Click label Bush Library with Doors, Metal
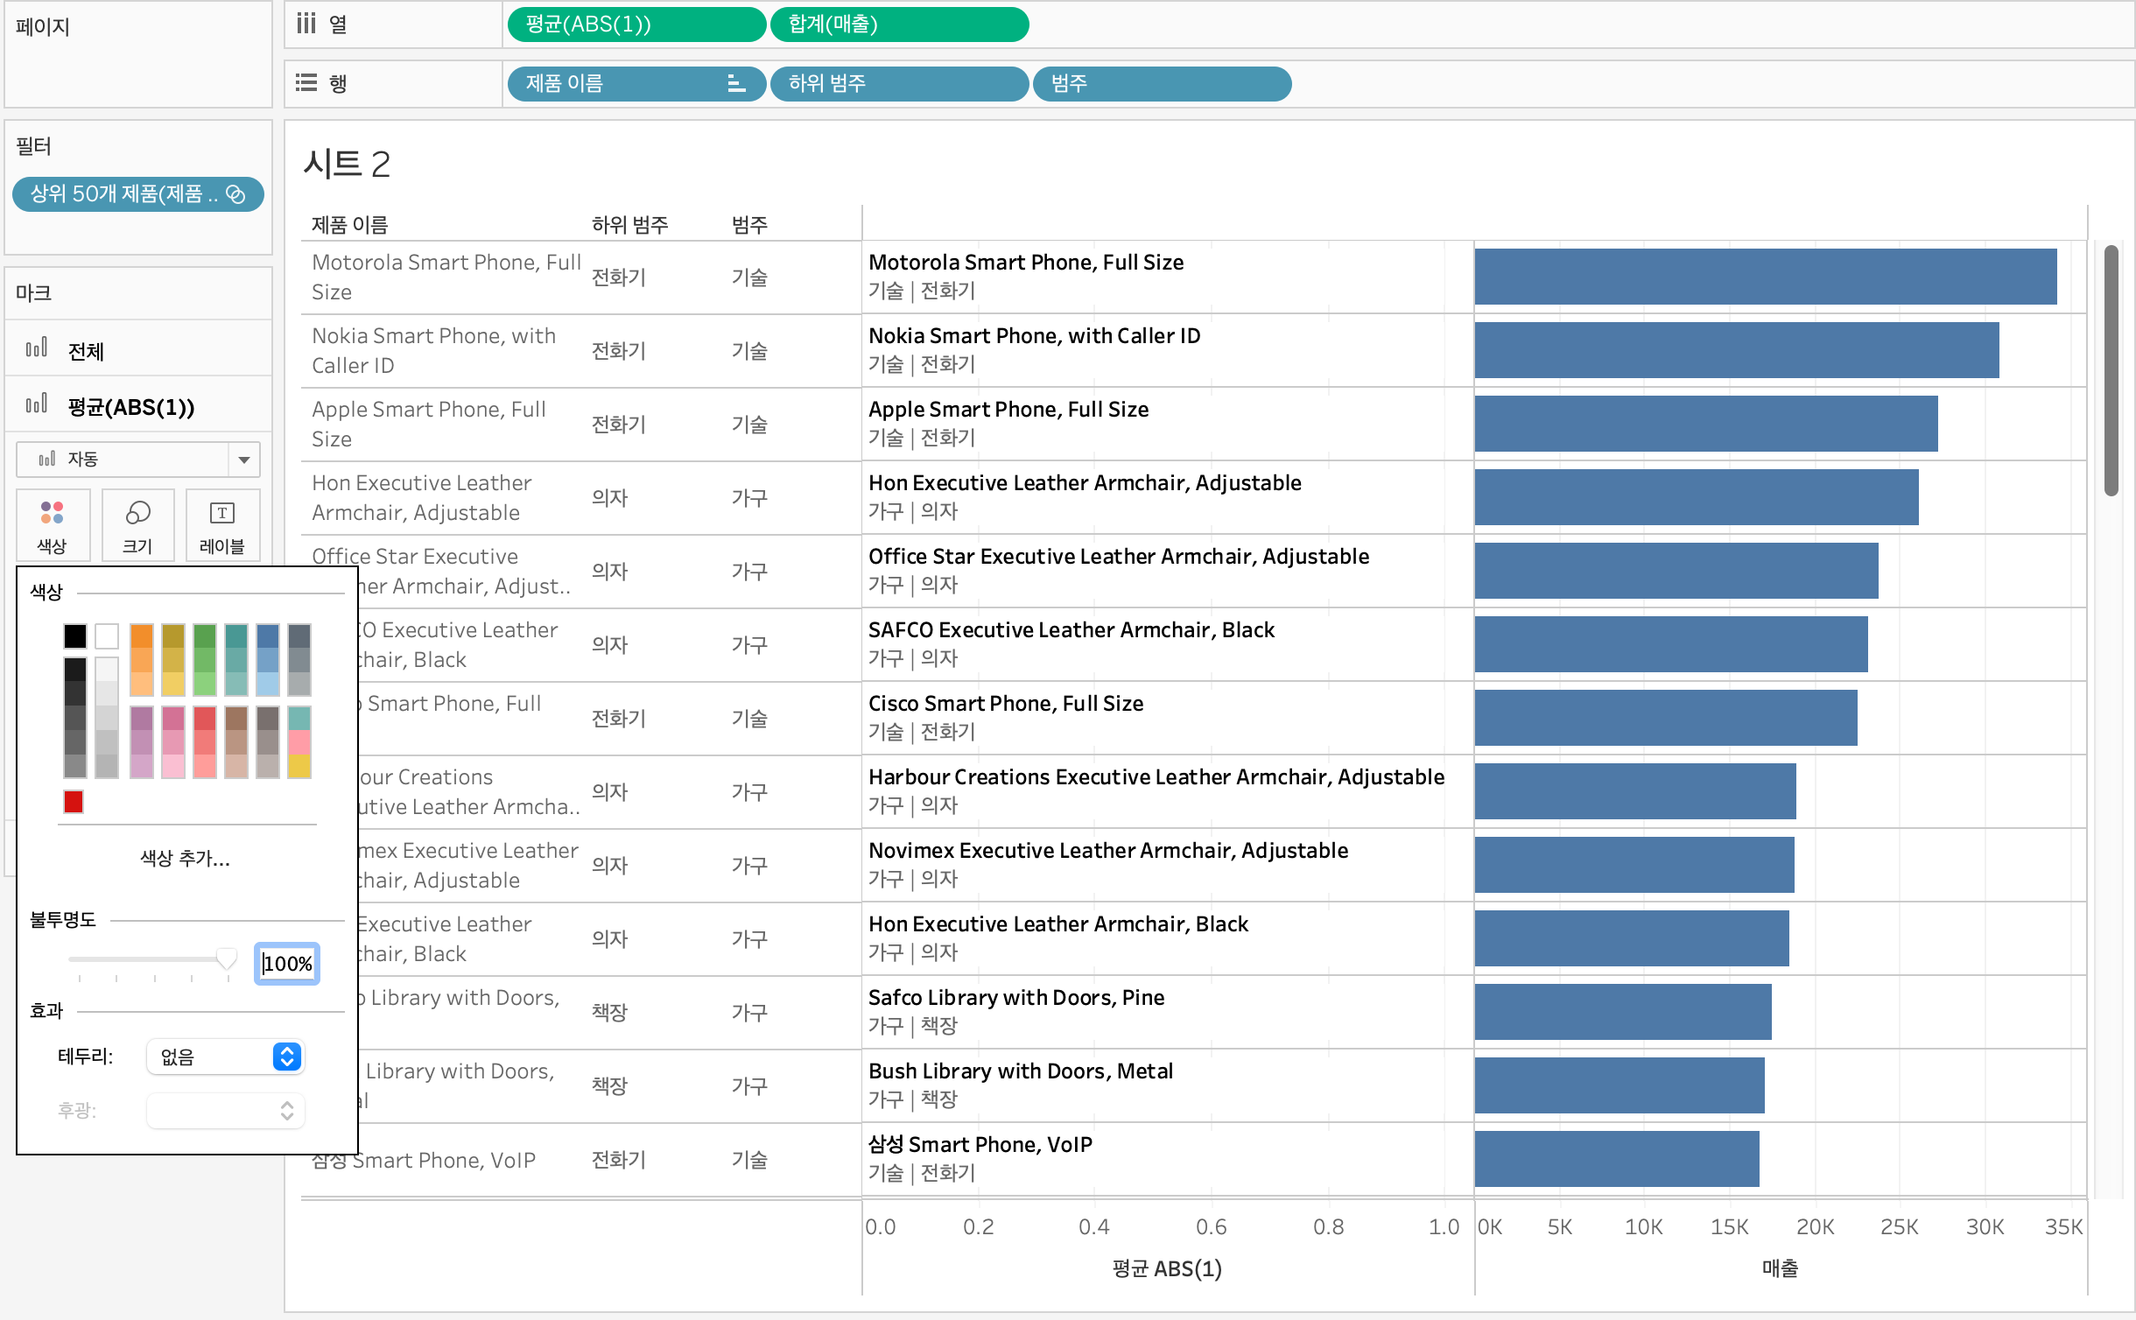The height and width of the screenshot is (1320, 2136). [x=1021, y=1071]
